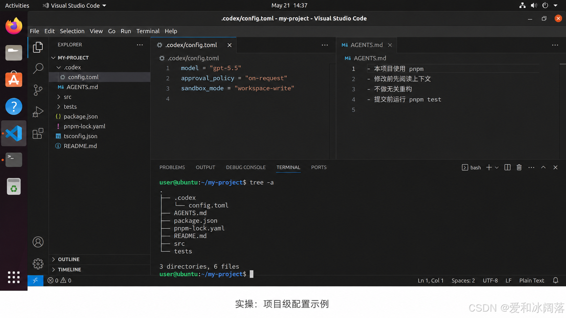The width and height of the screenshot is (566, 318).
Task: Open the File menu
Action: [35, 31]
